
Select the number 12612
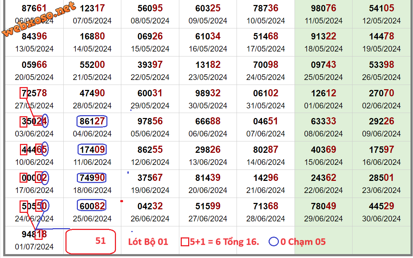[x=323, y=93]
